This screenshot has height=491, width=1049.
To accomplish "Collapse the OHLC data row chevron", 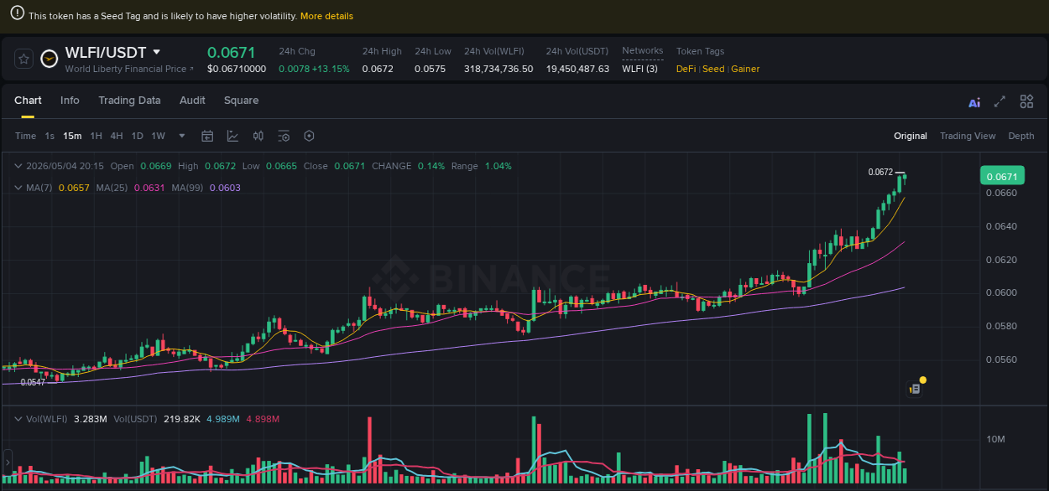I will click(18, 166).
